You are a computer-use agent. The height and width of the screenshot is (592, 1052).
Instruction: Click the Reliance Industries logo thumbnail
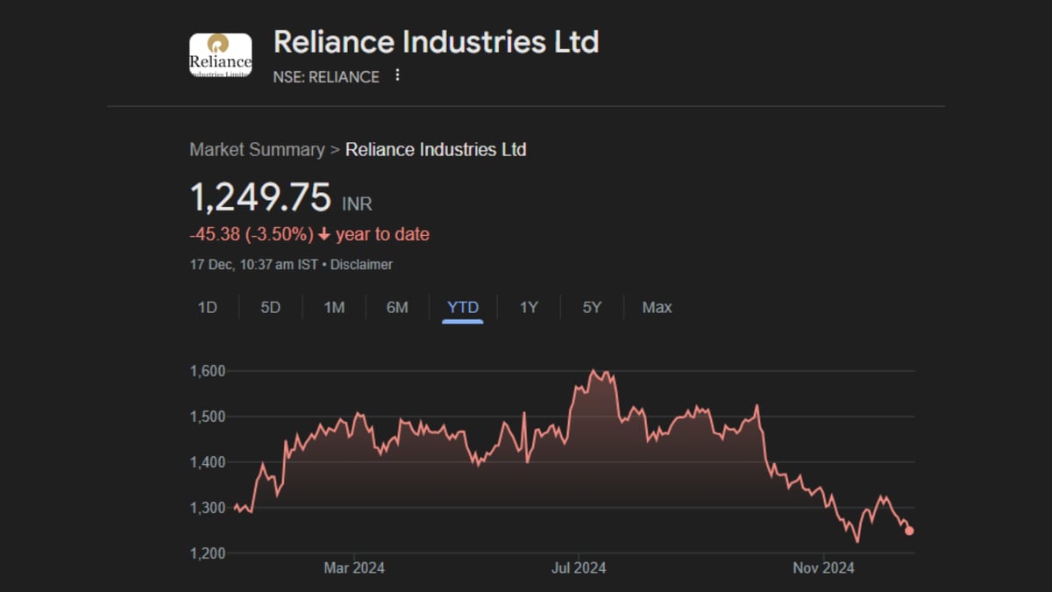[x=221, y=55]
